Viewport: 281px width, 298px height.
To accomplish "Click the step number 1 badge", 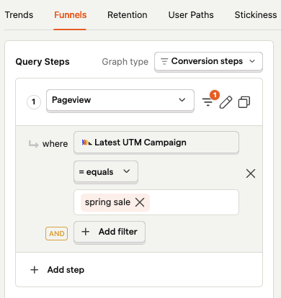I will tap(34, 102).
